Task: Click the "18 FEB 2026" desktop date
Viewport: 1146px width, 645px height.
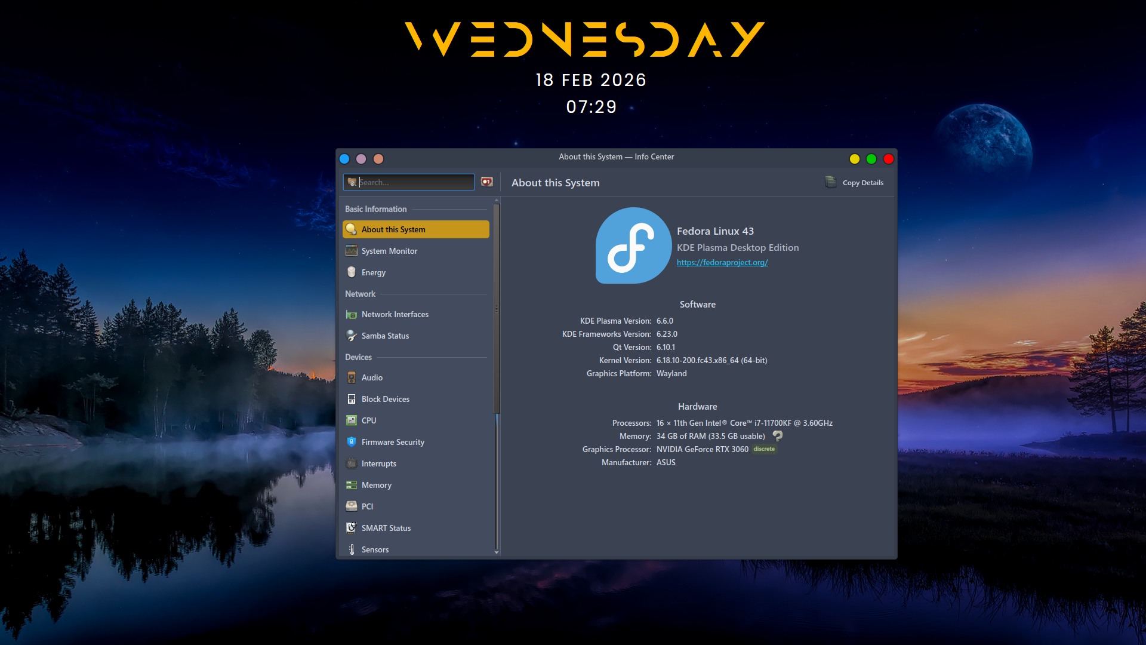Action: [591, 80]
